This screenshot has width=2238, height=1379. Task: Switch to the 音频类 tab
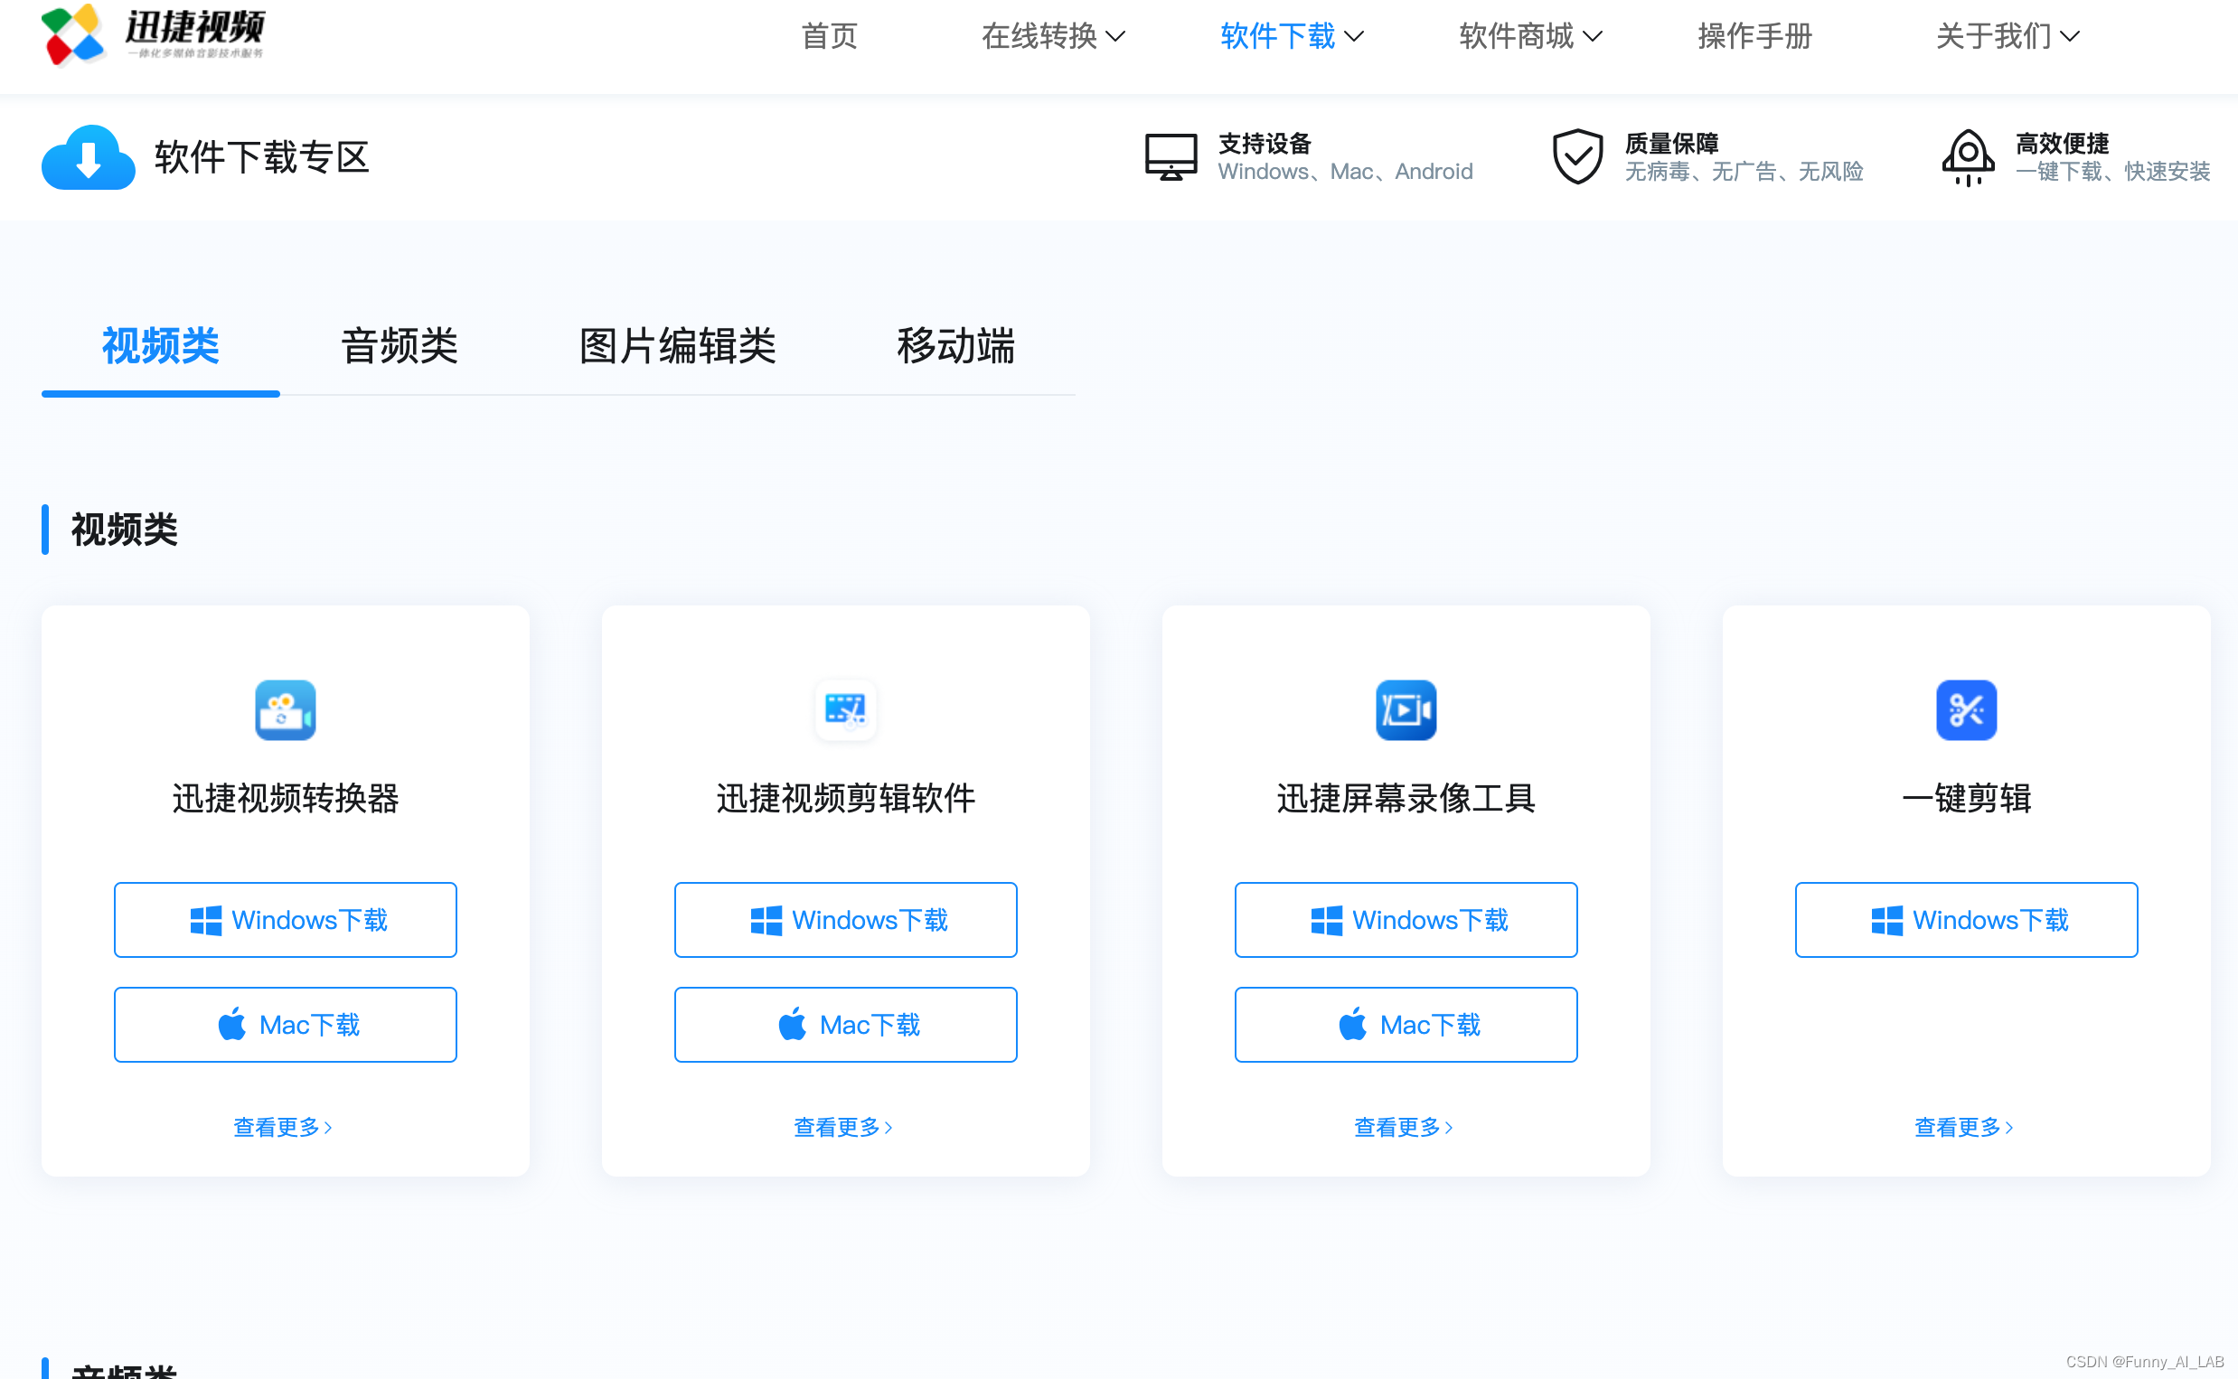pos(400,347)
